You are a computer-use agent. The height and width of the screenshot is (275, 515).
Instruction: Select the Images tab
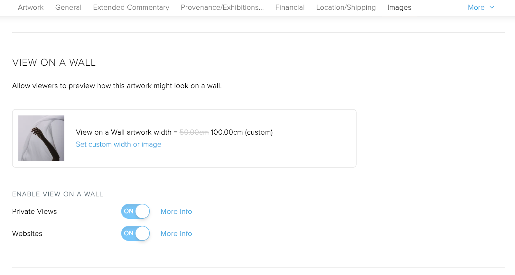click(x=399, y=7)
